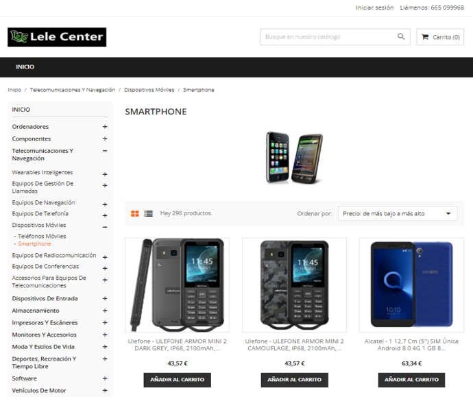Collapse the Dispositivos Móviles subcategory
473x397 pixels.
[x=105, y=227]
